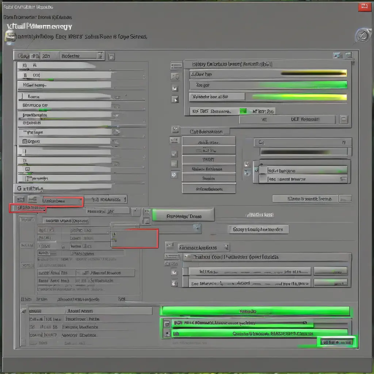The image size is (374, 374).
Task: Click the side button on the first row of the two-row list
Action: point(330,271)
